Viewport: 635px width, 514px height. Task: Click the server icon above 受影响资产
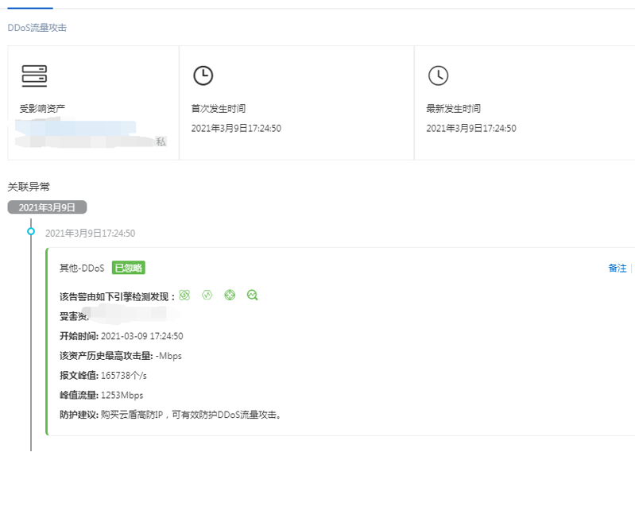click(x=34, y=76)
